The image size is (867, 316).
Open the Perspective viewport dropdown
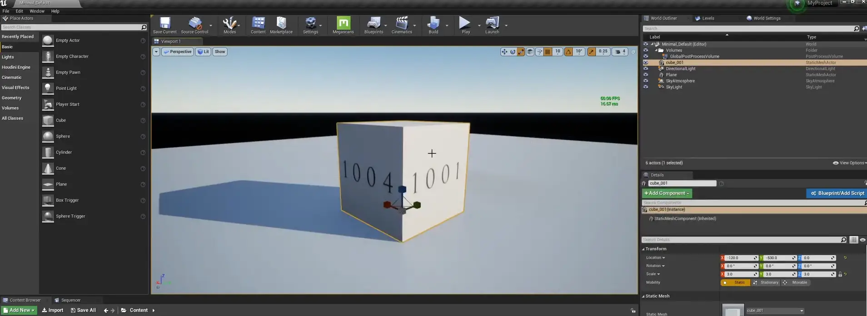[178, 52]
